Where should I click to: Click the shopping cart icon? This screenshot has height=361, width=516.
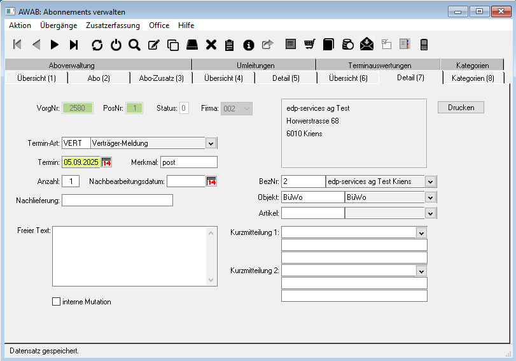click(x=309, y=45)
